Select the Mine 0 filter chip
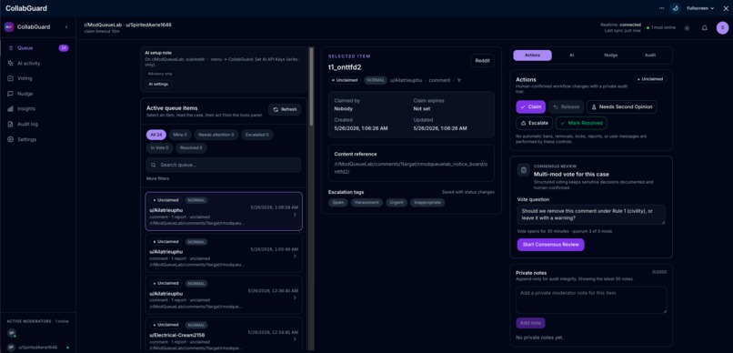 [x=180, y=135]
